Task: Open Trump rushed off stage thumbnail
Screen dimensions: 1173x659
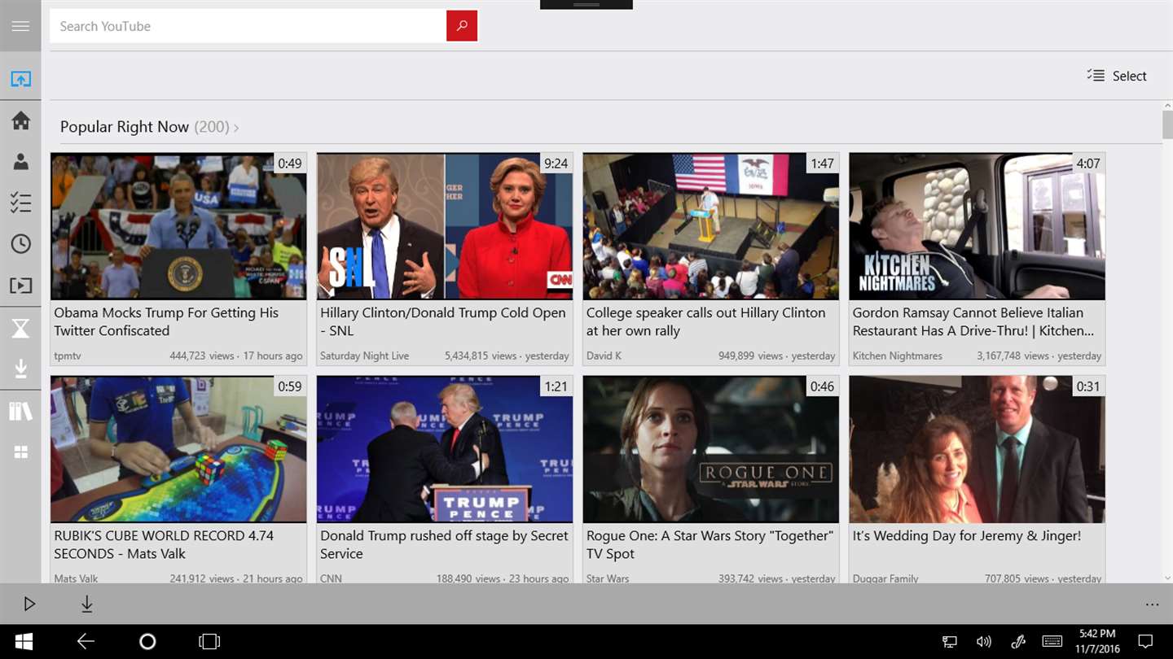Action: pos(445,449)
